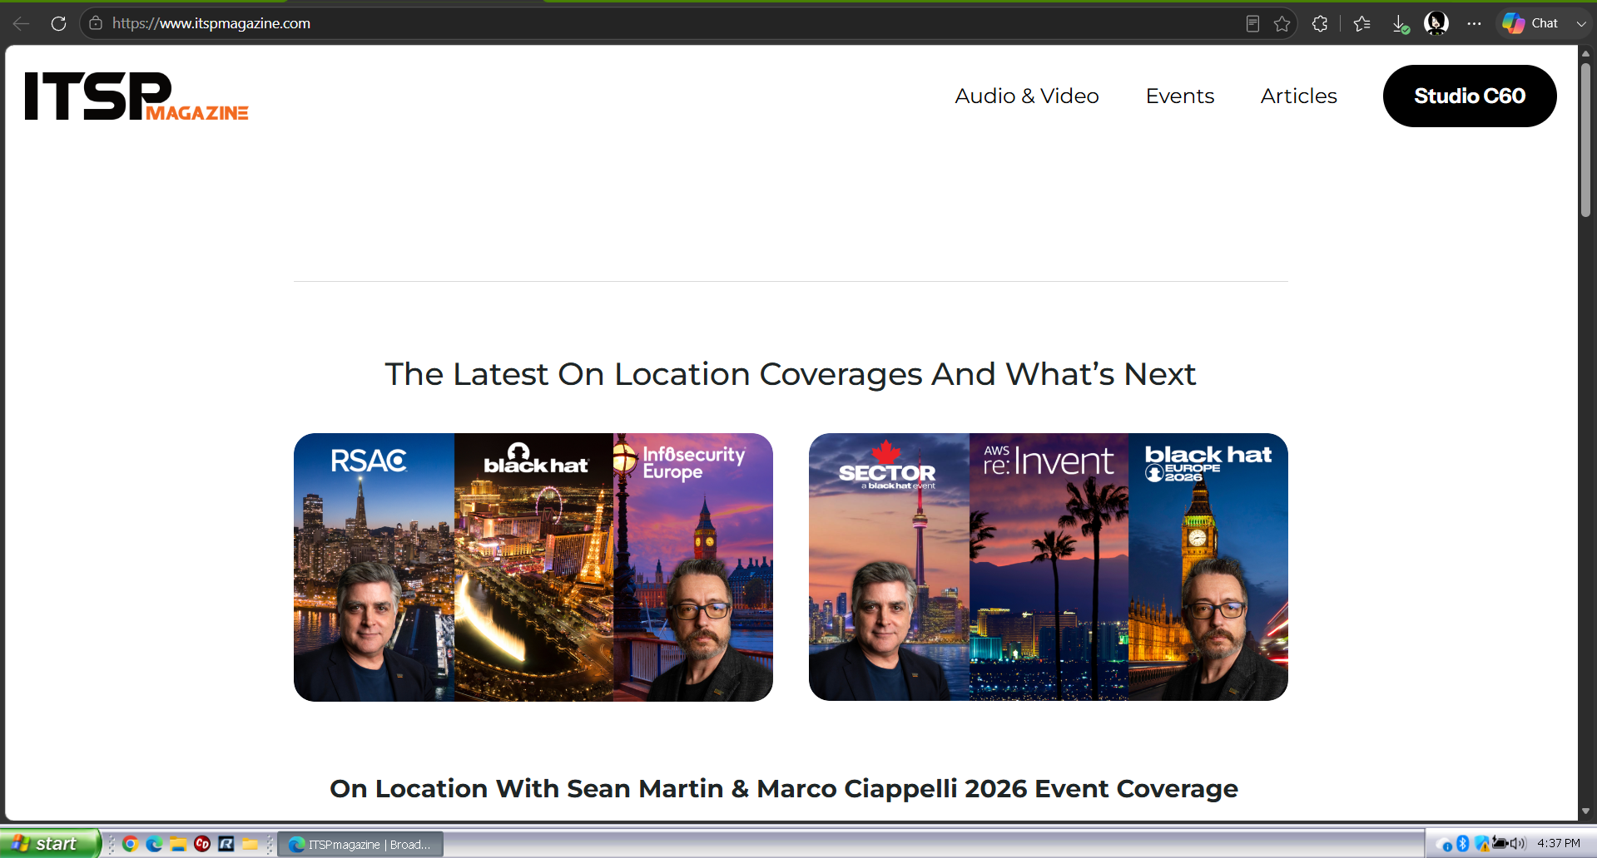Viewport: 1597px width, 858px height.
Task: Click the cloud info tray icon
Action: click(1445, 845)
